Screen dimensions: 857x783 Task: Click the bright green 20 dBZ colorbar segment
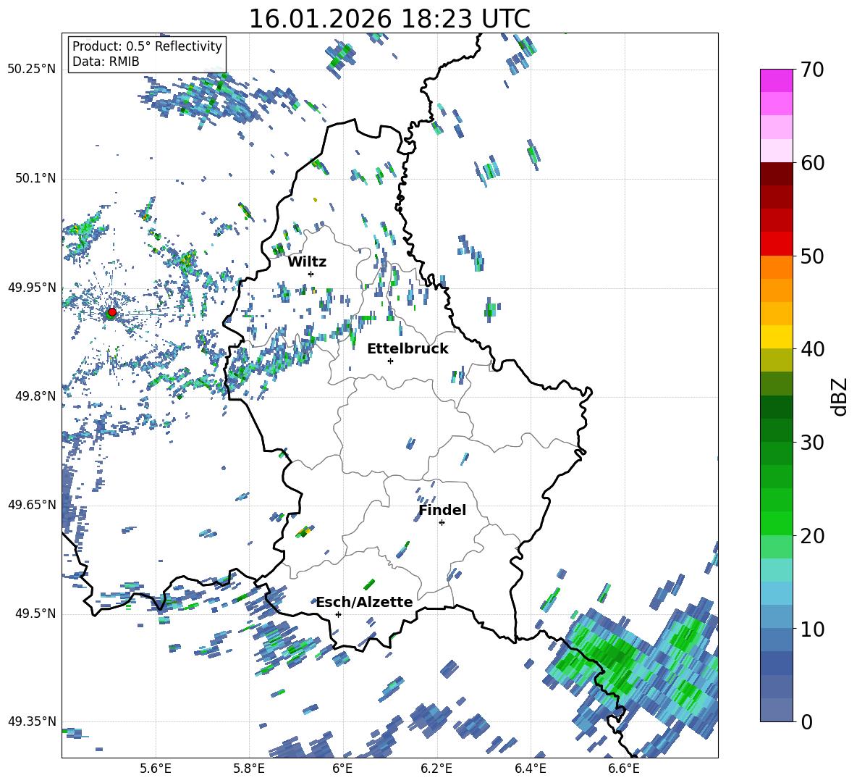pos(776,523)
